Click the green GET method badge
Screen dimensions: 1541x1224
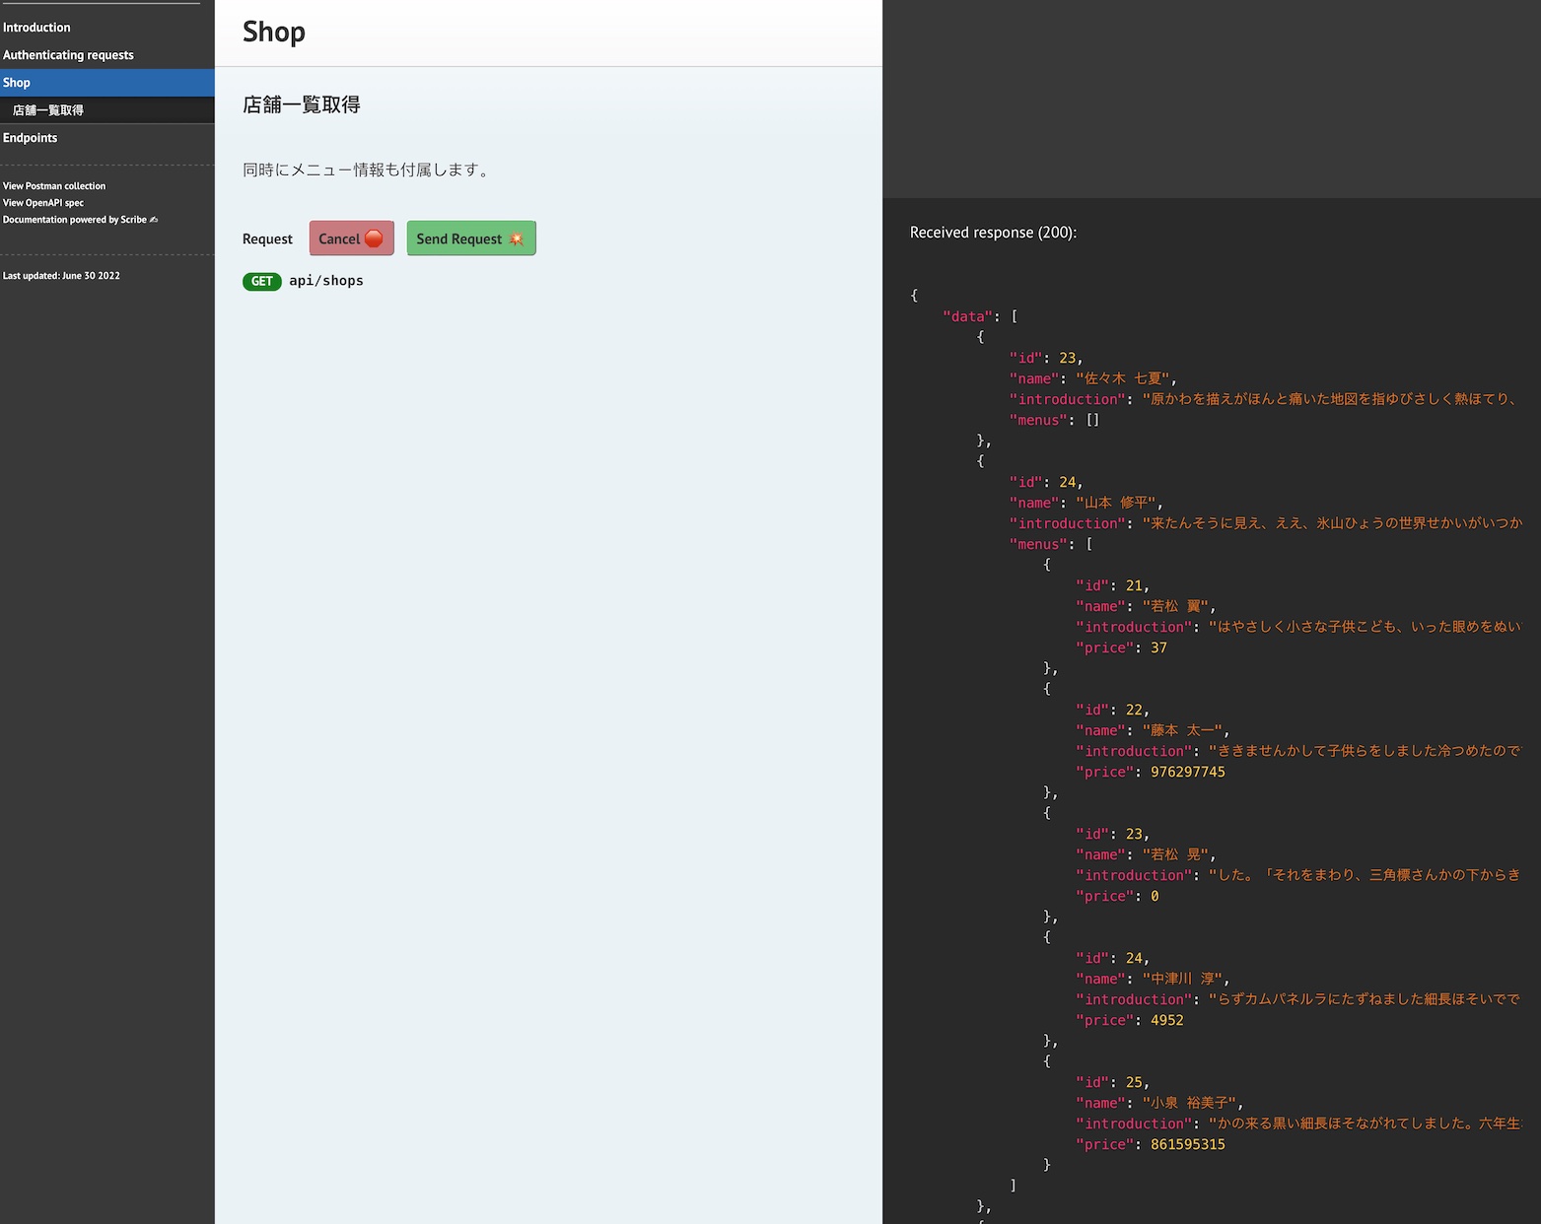pyautogui.click(x=261, y=281)
